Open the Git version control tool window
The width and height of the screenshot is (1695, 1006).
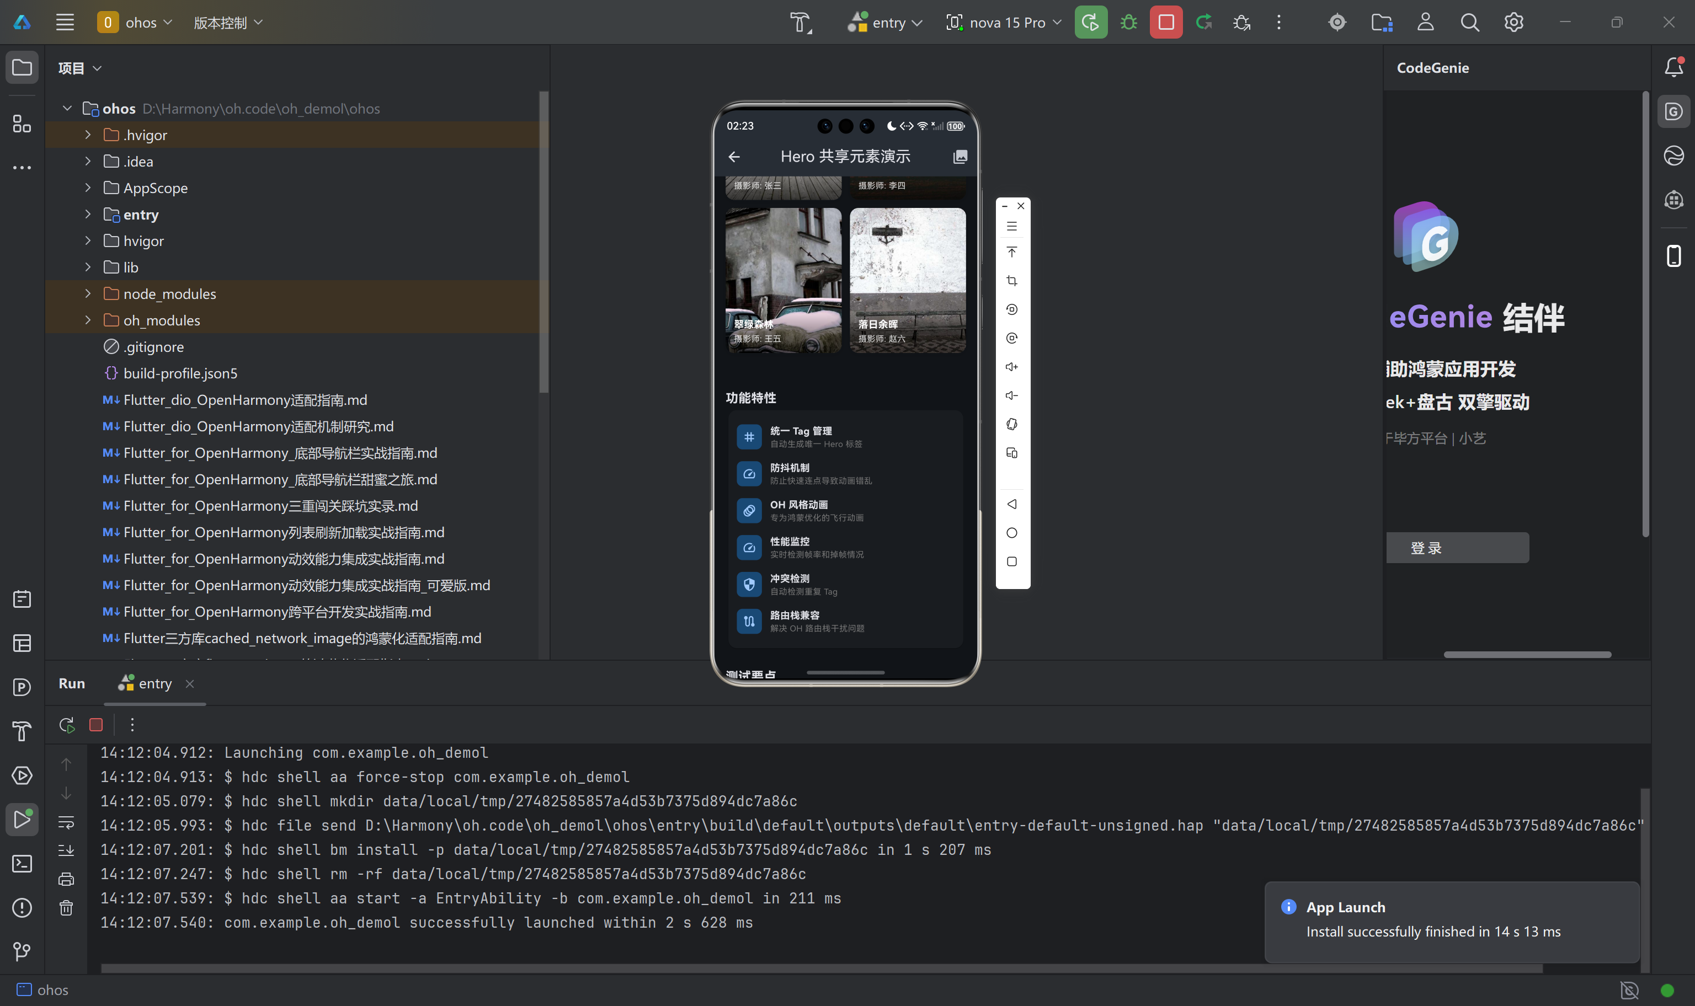(22, 952)
